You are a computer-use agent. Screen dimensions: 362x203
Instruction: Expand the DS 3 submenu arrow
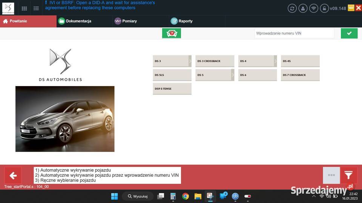(190, 61)
